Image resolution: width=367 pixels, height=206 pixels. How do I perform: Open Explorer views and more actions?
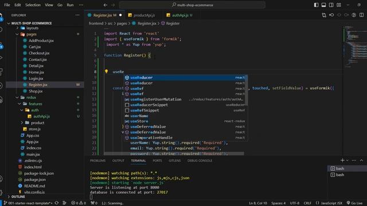pyautogui.click(x=77, y=15)
